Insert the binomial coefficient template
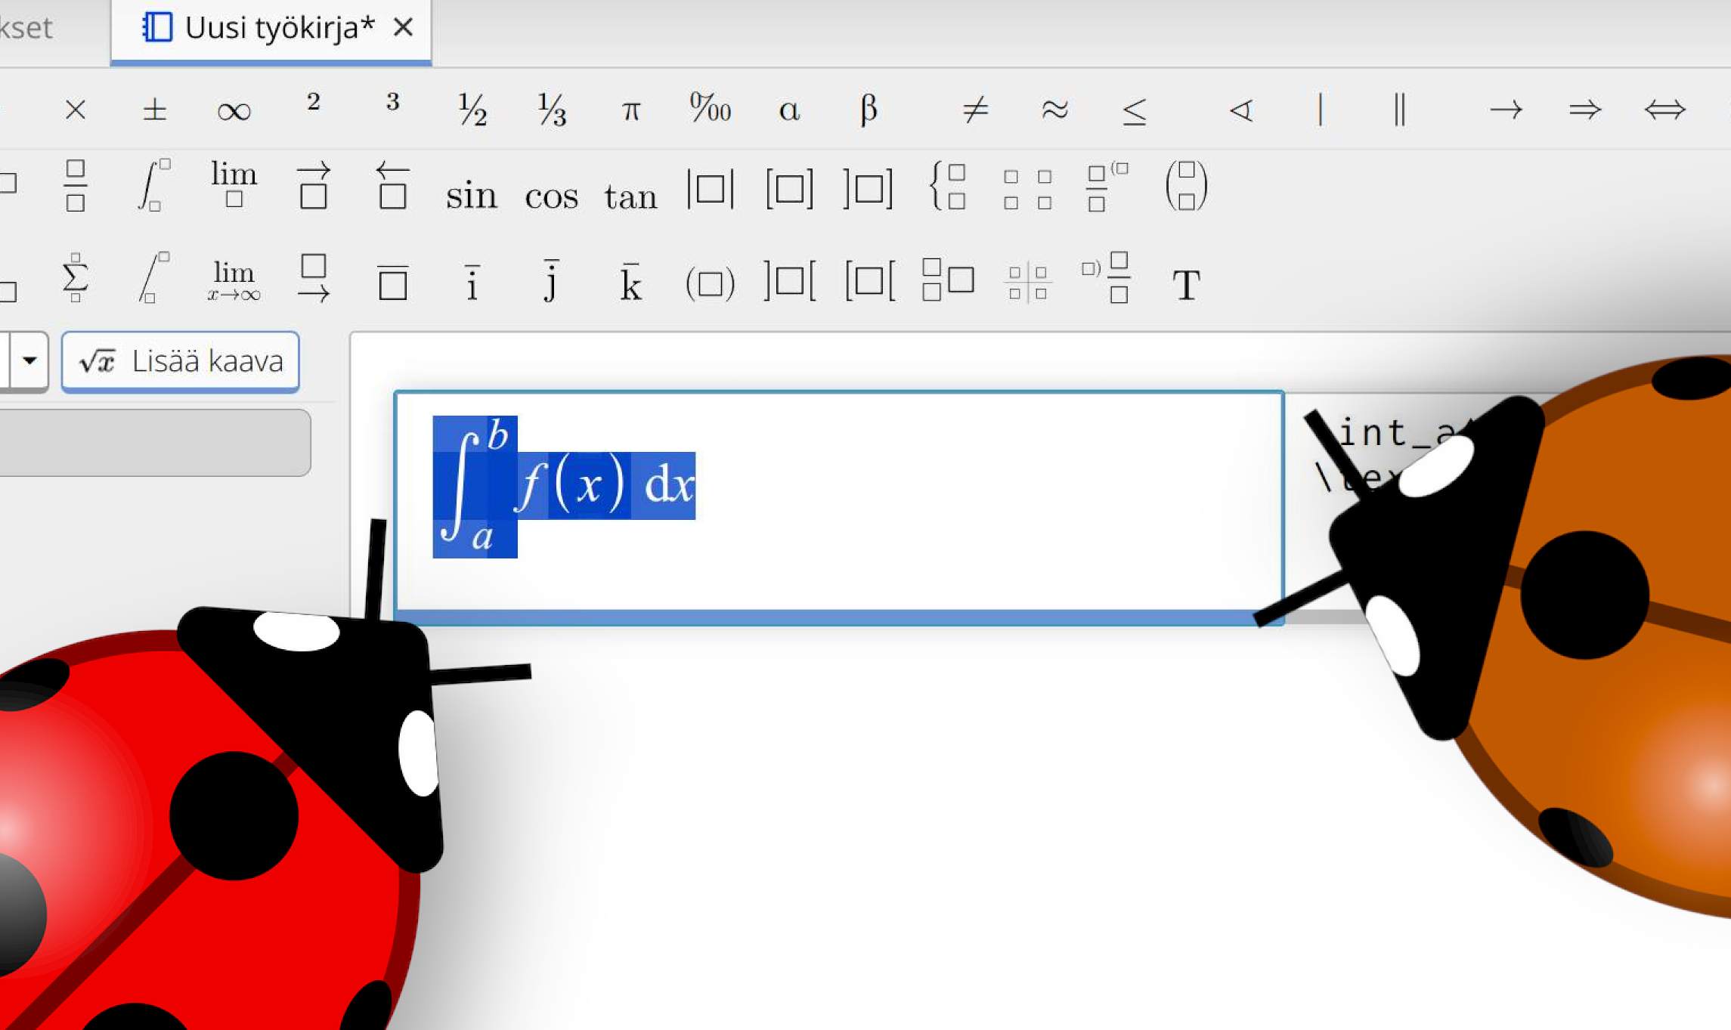 [1187, 186]
